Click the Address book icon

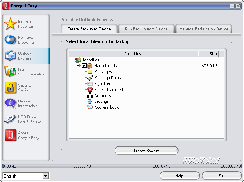click(90, 107)
